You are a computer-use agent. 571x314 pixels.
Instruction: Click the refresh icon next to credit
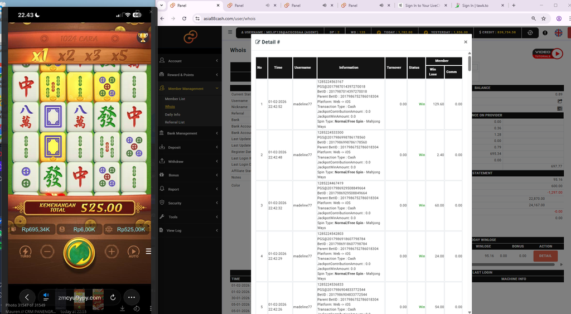pos(530,32)
